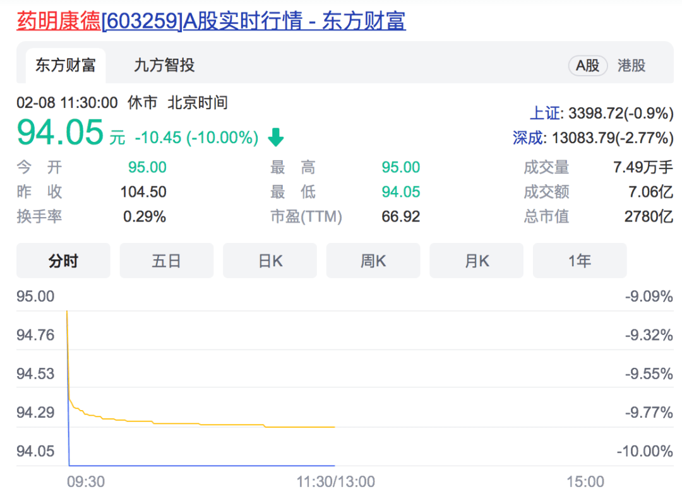Select the 五日 five-day chart view
This screenshot has width=682, height=494.
(x=166, y=260)
